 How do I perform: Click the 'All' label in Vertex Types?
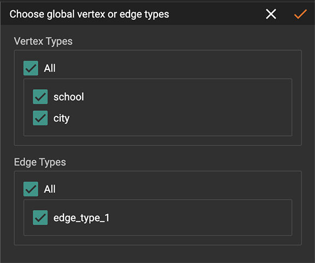50,68
